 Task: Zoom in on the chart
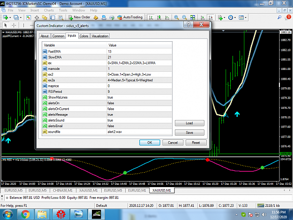(176, 17)
